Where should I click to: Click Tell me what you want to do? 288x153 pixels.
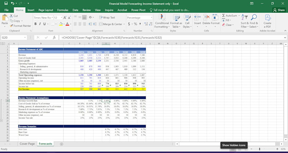pyautogui.click(x=169, y=10)
